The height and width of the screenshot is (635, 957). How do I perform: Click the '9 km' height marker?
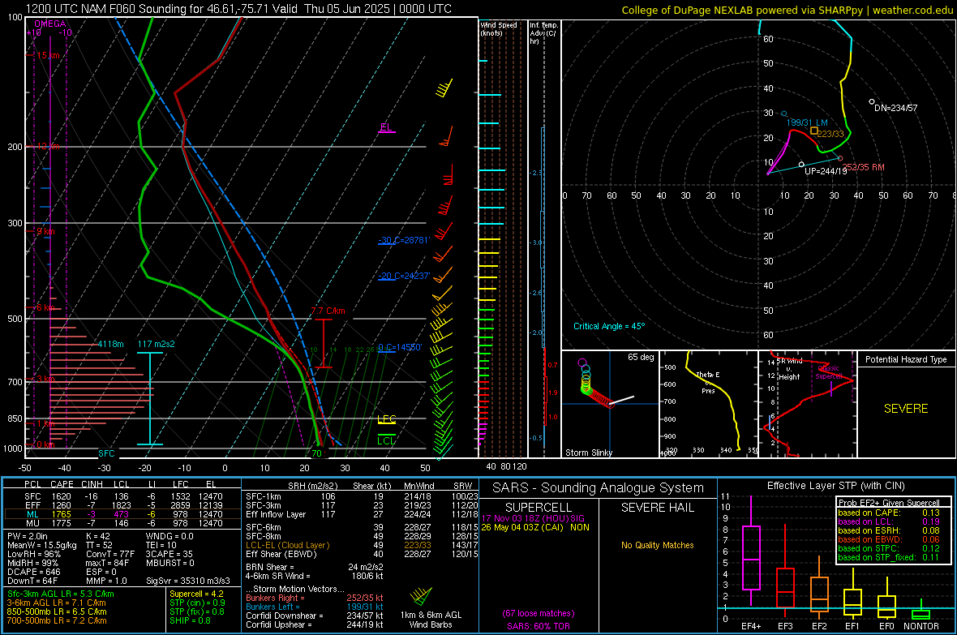[x=45, y=231]
